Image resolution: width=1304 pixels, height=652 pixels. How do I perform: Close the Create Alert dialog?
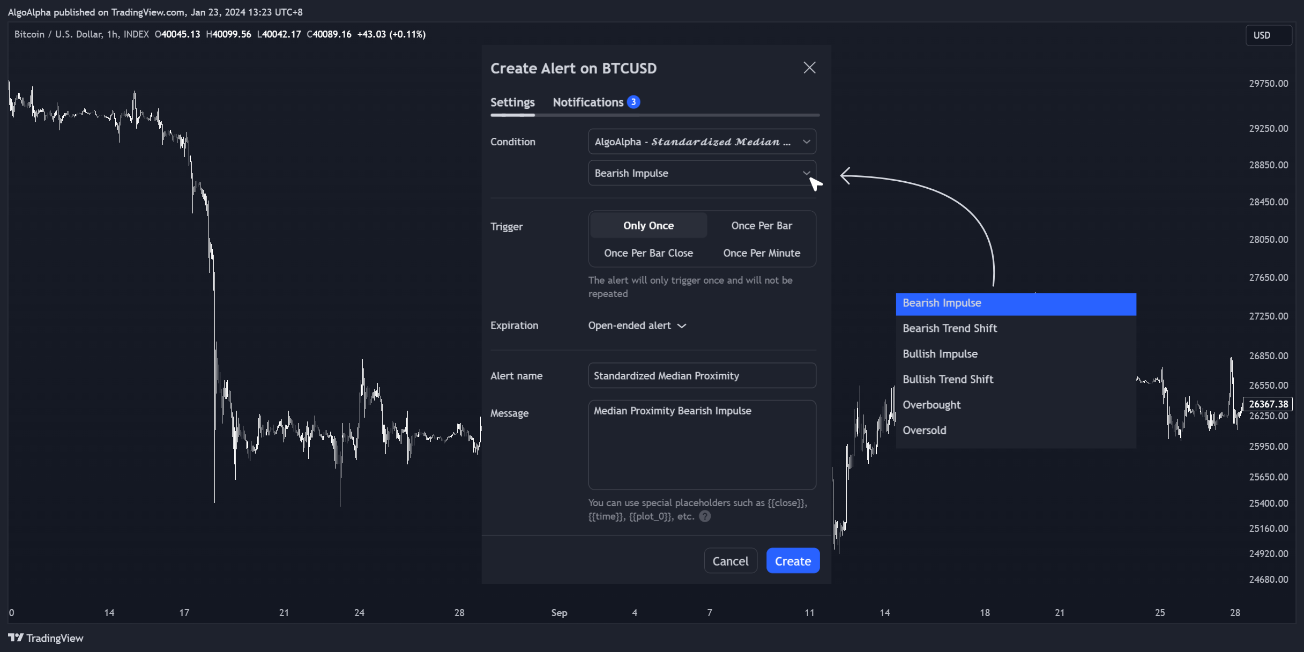click(x=809, y=68)
